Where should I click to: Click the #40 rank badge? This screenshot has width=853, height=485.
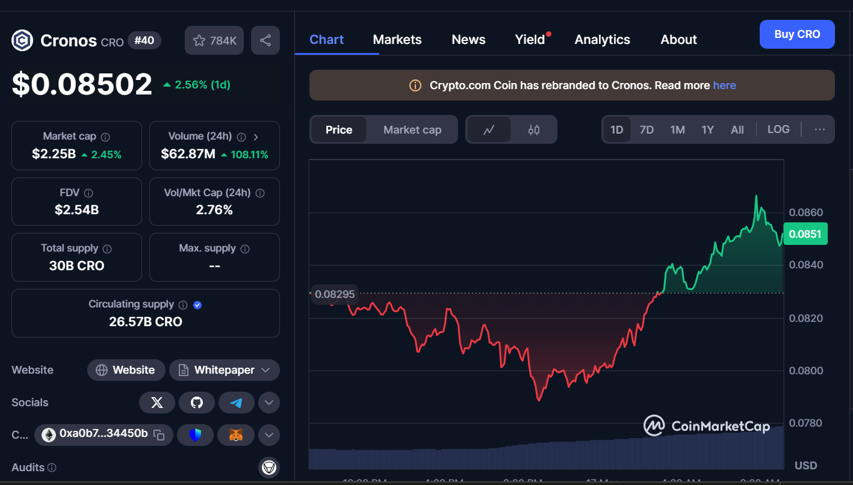pyautogui.click(x=144, y=41)
